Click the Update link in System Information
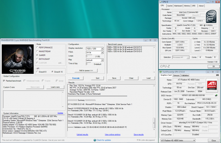The width and height of the screenshot is (221, 143). pos(60,113)
